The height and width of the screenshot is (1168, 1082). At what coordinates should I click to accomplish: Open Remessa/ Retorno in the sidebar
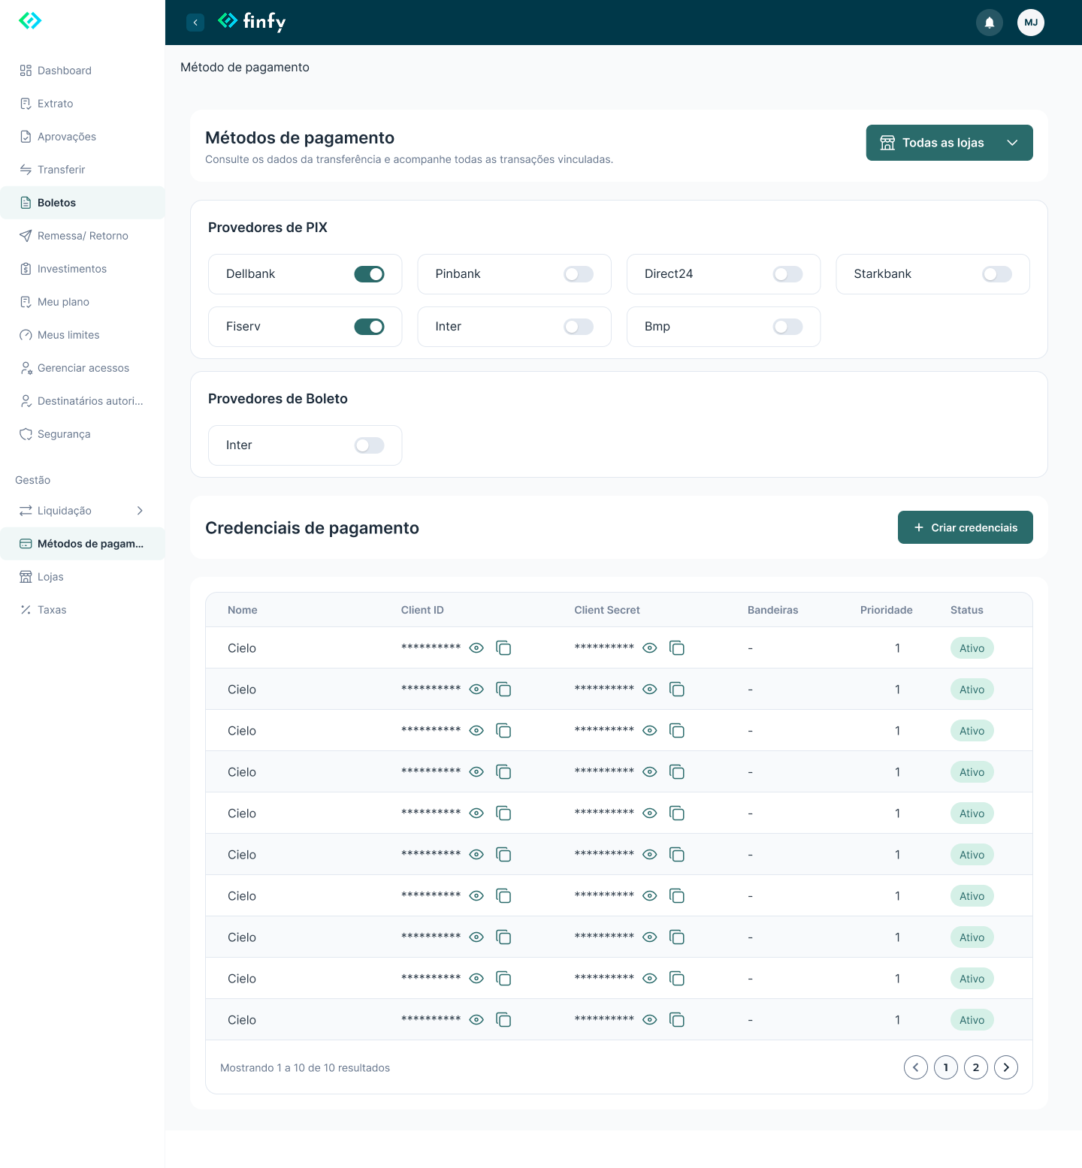(x=83, y=236)
